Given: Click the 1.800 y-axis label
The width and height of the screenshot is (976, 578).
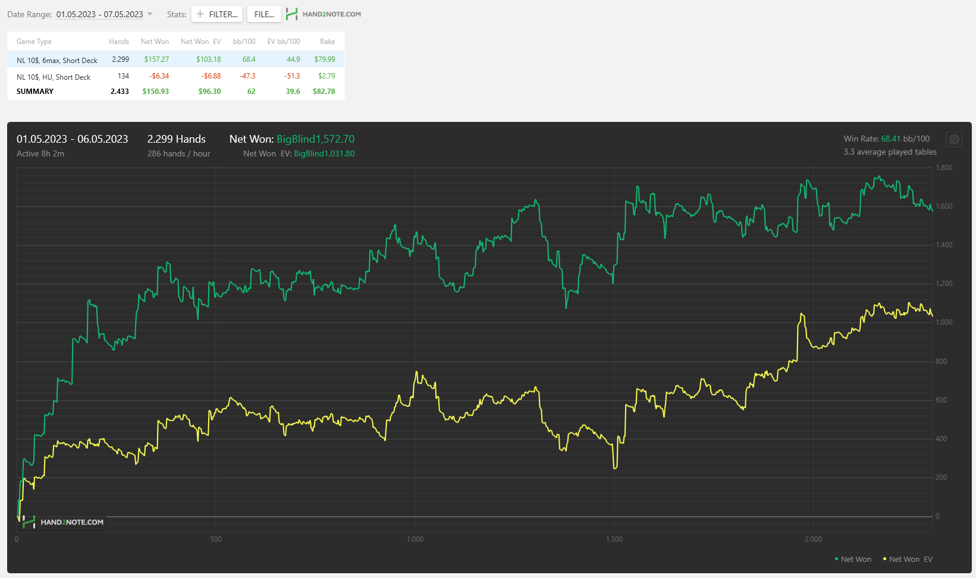Looking at the screenshot, I should click(x=944, y=168).
